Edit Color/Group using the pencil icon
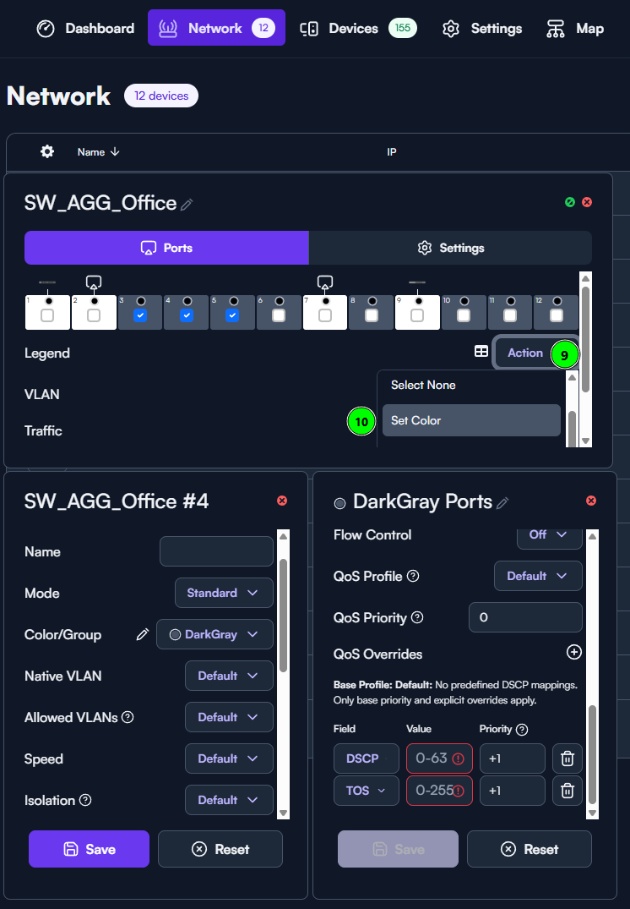Image resolution: width=630 pixels, height=909 pixels. pyautogui.click(x=142, y=634)
